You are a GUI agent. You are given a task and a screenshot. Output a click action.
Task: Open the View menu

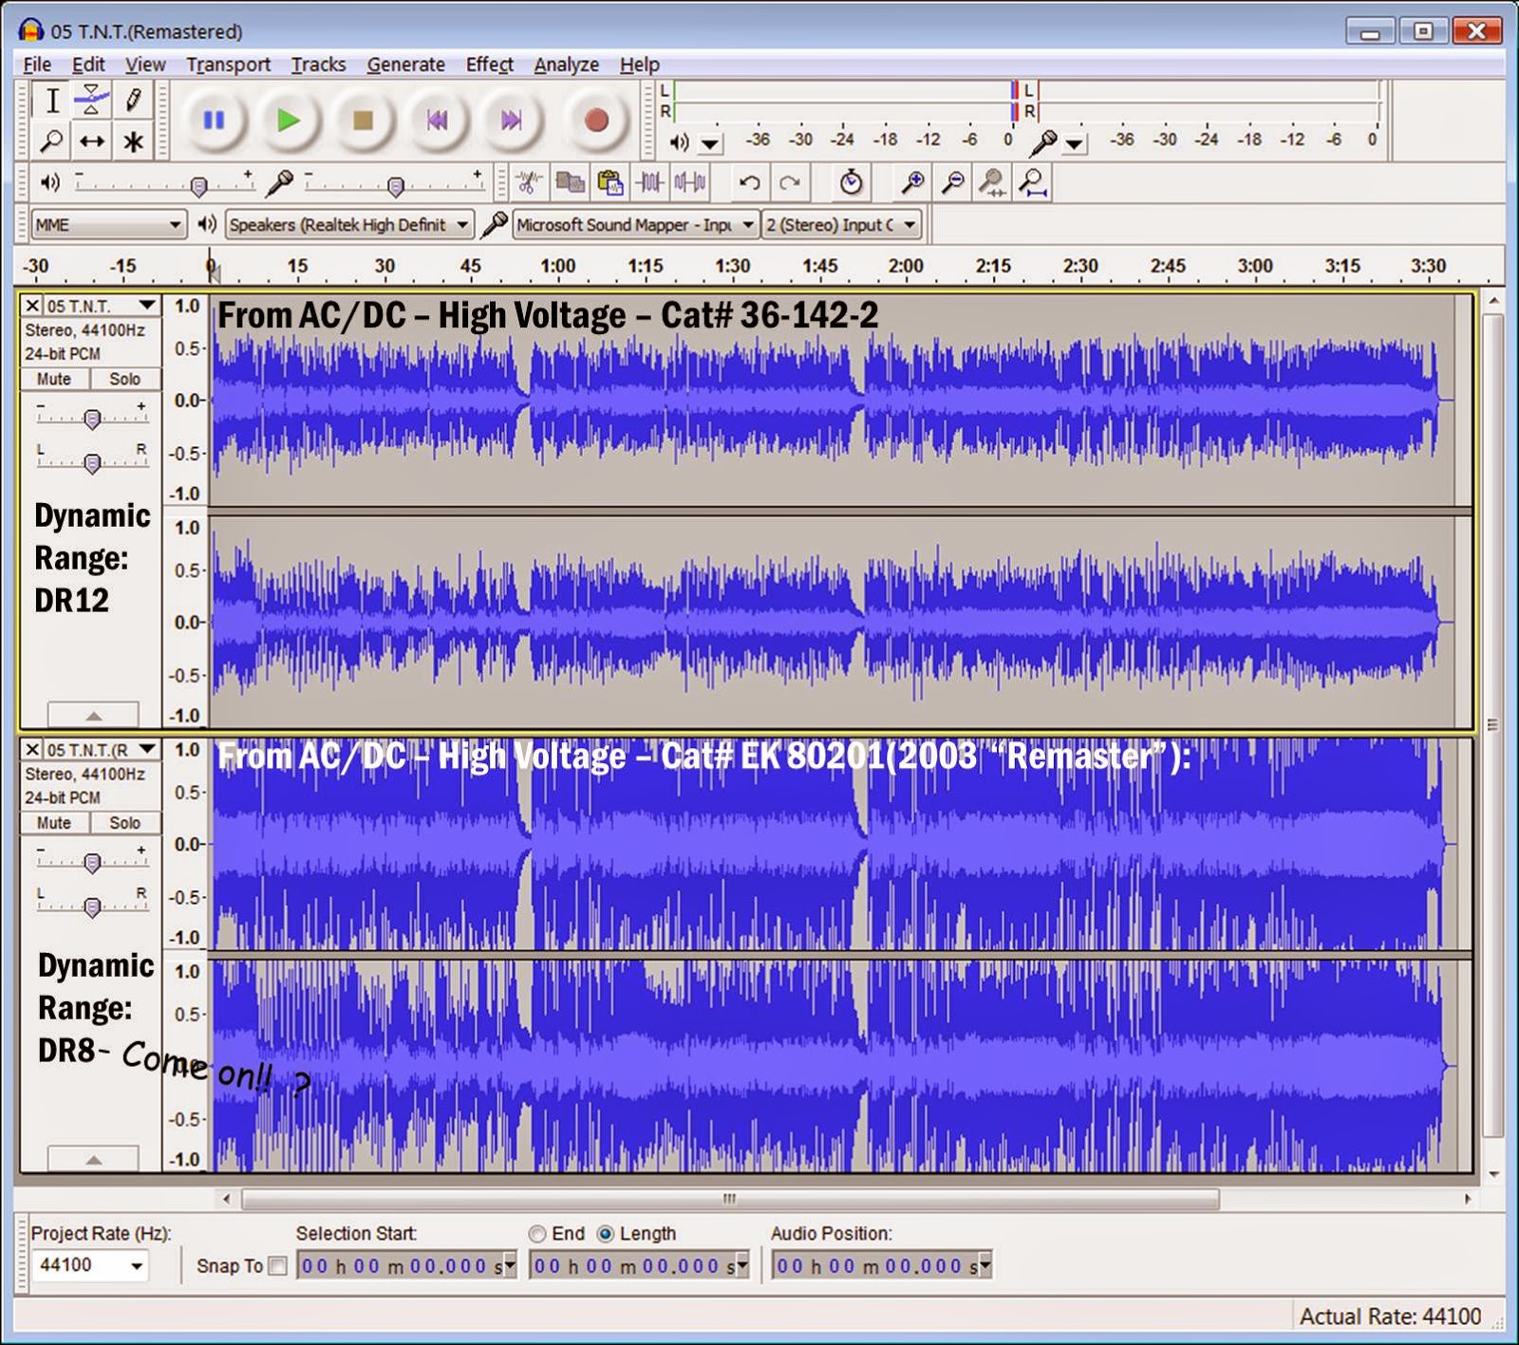pos(145,65)
